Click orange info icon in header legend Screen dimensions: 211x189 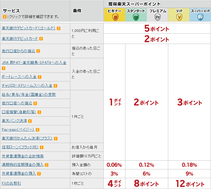pyautogui.click(x=5, y=17)
